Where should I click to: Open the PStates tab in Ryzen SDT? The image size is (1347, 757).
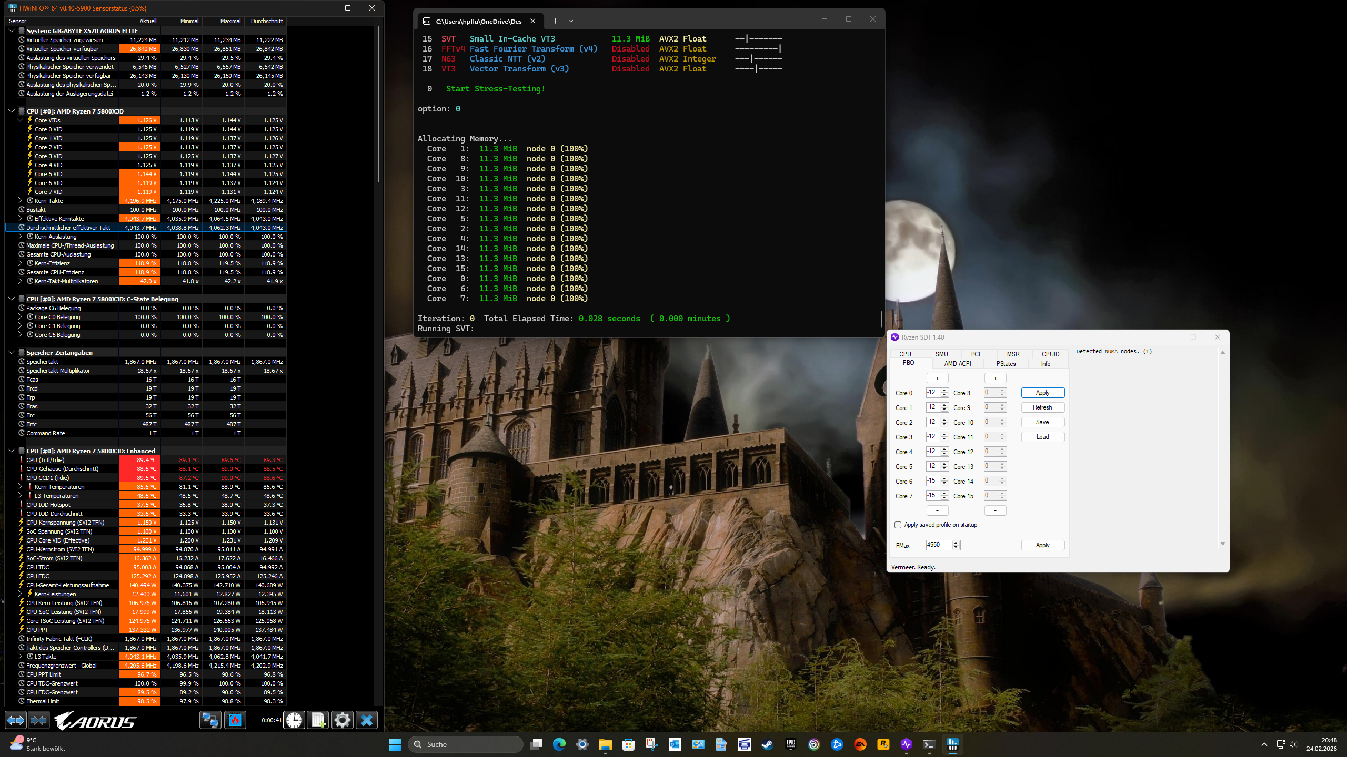(1006, 363)
